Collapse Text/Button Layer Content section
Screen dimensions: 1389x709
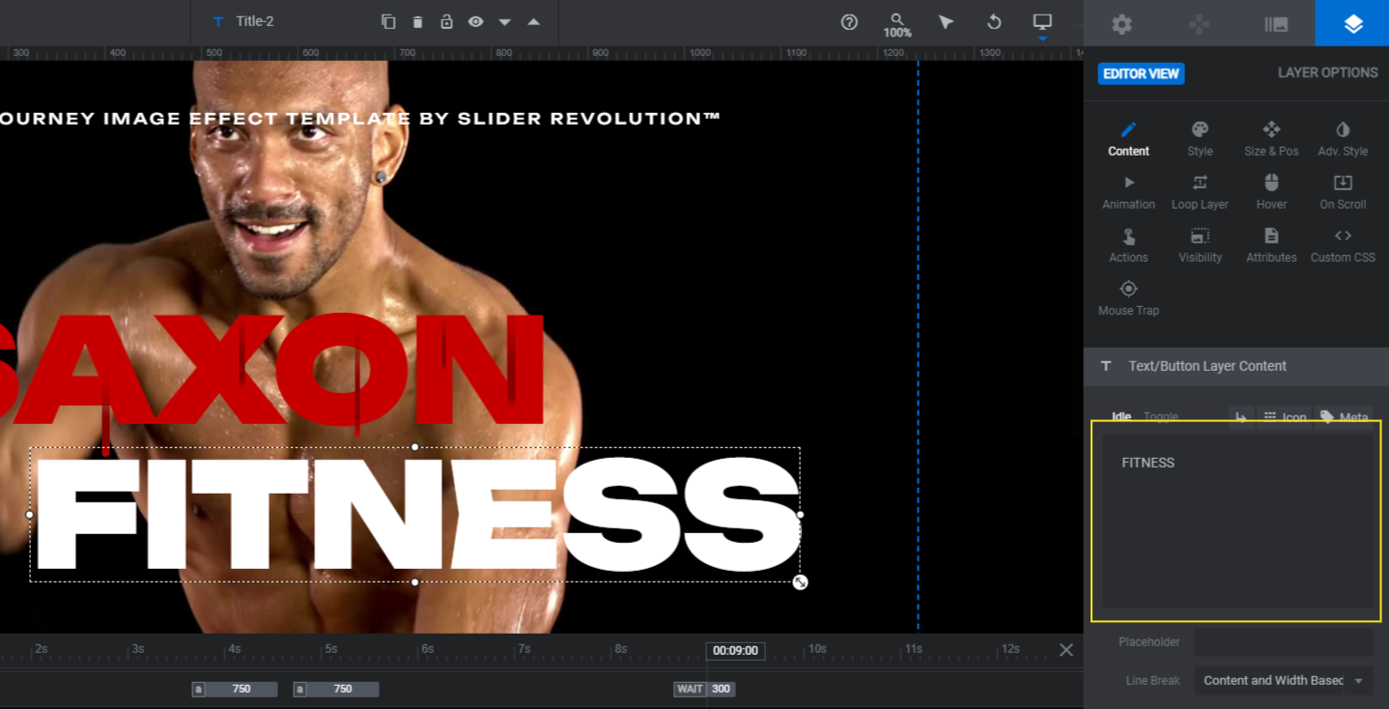point(1236,366)
